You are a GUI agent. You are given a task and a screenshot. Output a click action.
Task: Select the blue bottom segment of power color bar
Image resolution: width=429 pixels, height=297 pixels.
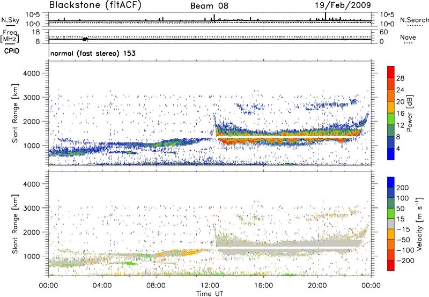point(391,154)
